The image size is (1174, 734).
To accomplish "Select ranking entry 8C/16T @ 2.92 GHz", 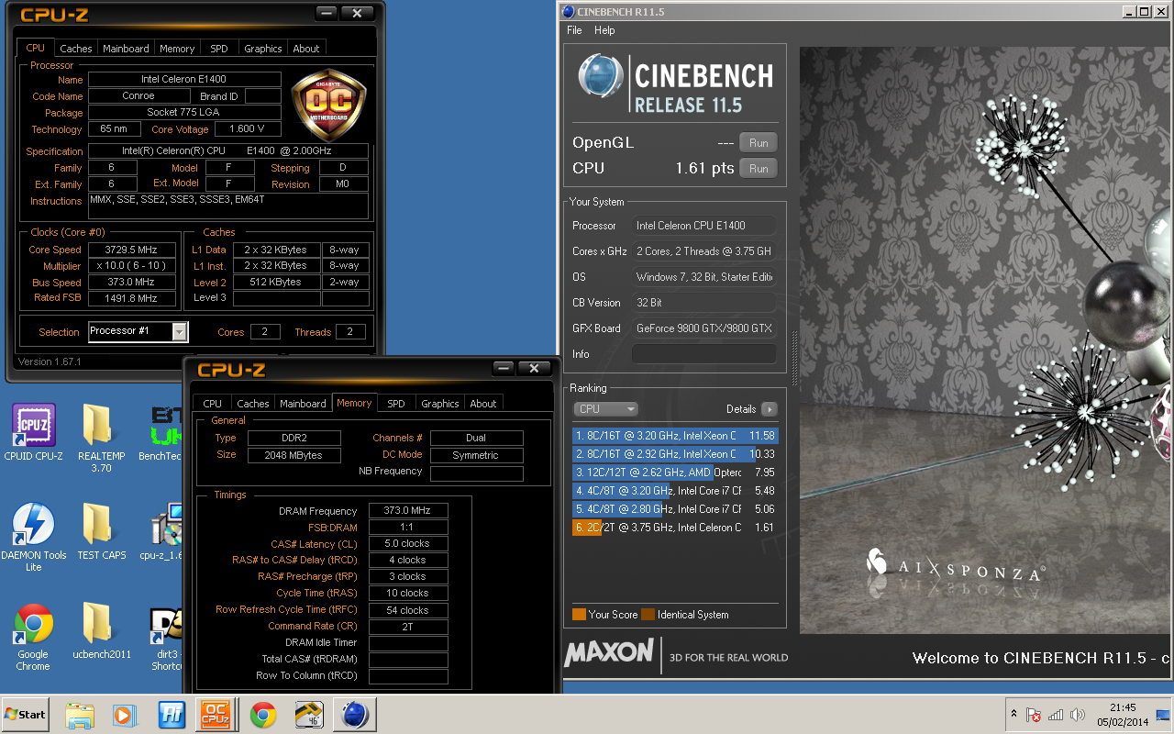I will 675,454.
